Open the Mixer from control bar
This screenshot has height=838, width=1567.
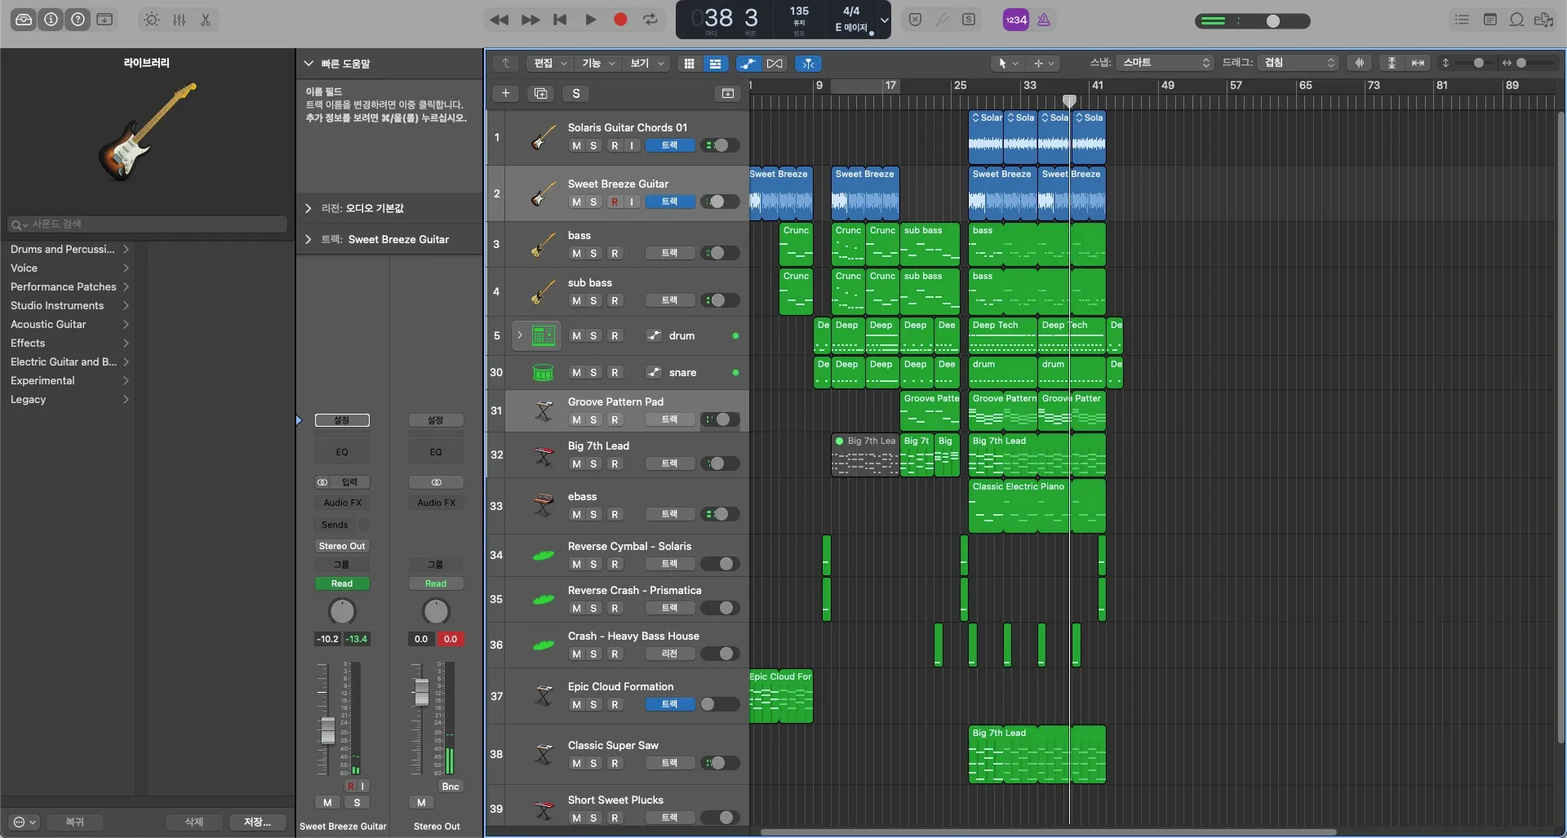[180, 20]
